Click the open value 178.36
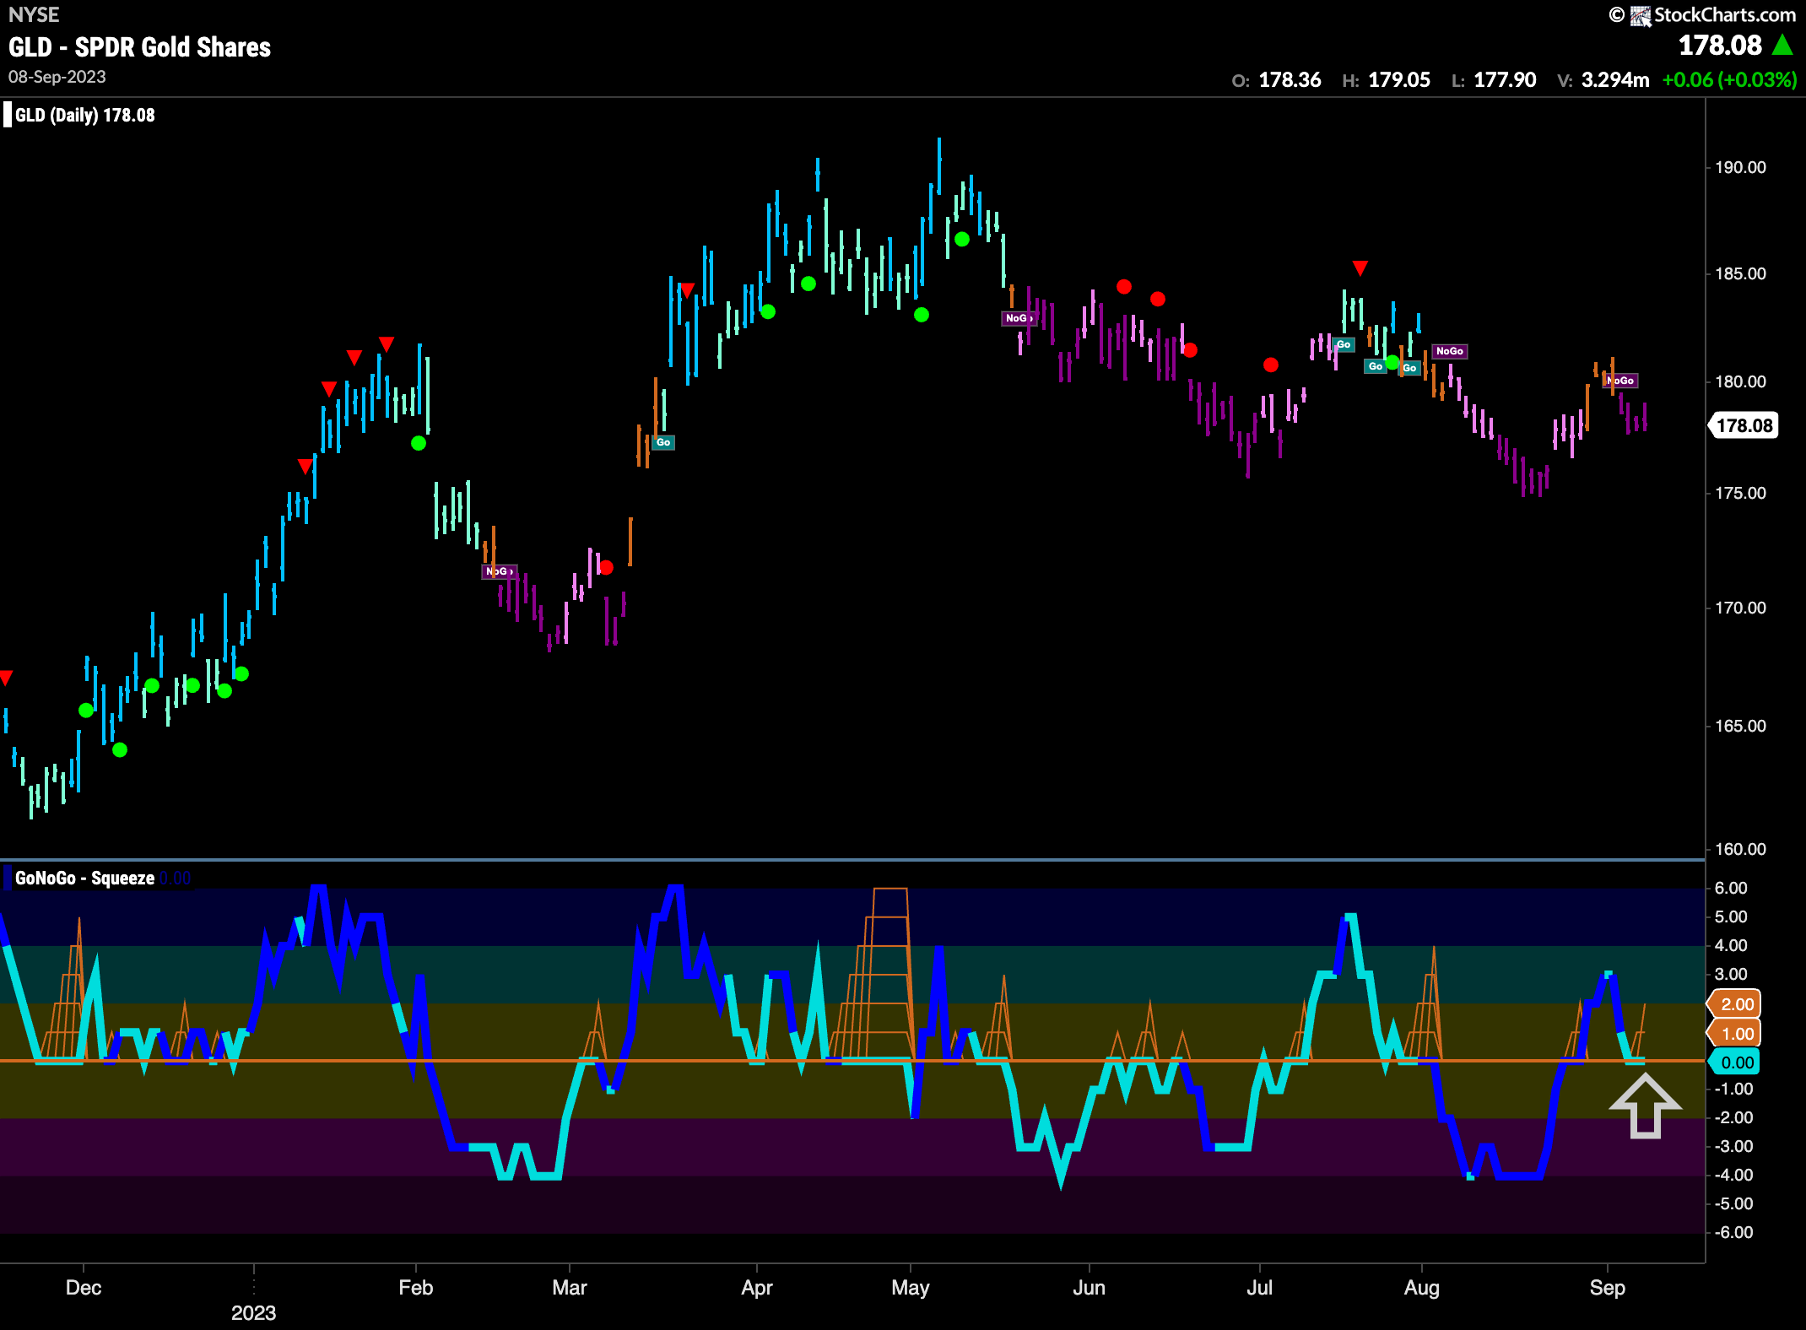 click(1290, 80)
